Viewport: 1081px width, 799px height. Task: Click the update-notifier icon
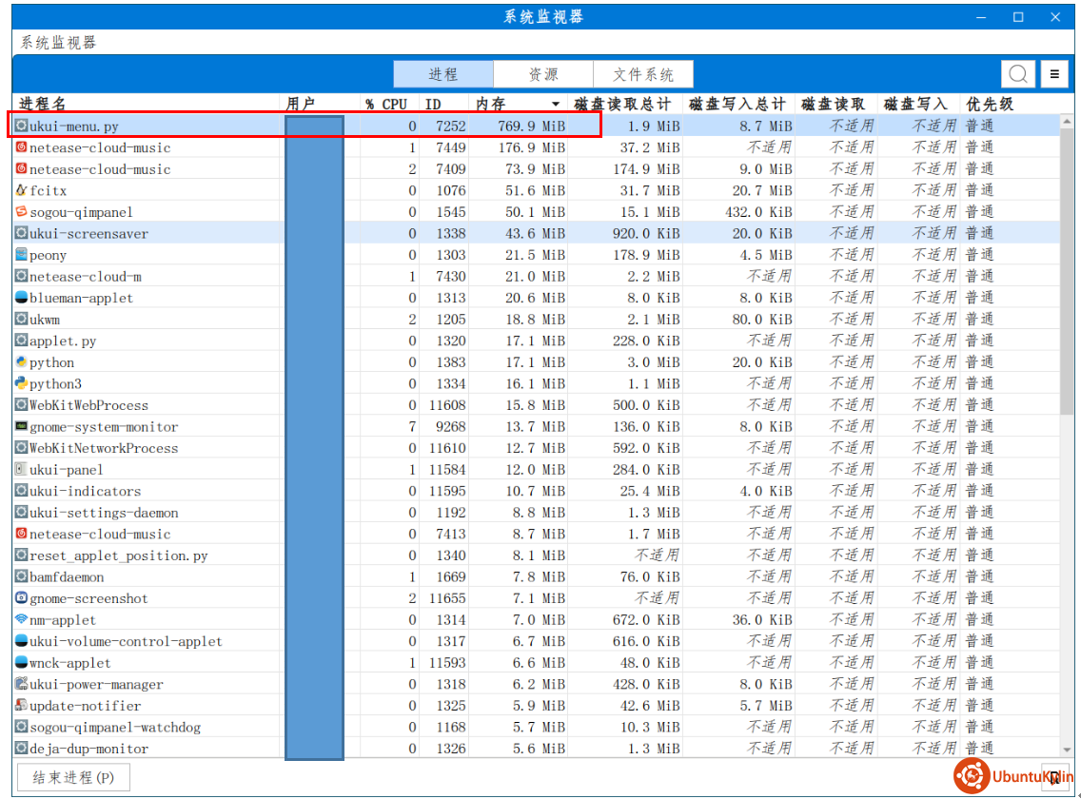(21, 705)
